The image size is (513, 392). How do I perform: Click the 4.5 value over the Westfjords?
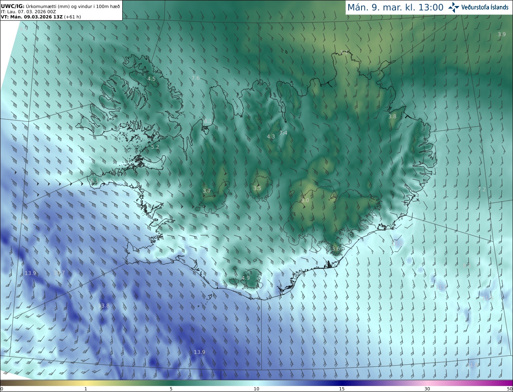click(x=151, y=79)
